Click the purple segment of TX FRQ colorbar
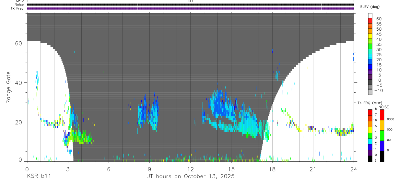The width and height of the screenshot is (398, 183). click(370, 153)
